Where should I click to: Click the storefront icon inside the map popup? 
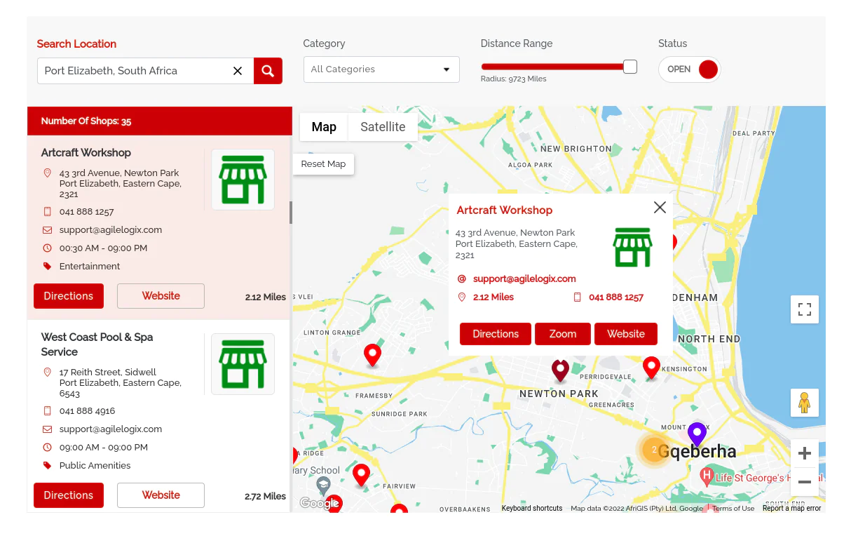[632, 247]
